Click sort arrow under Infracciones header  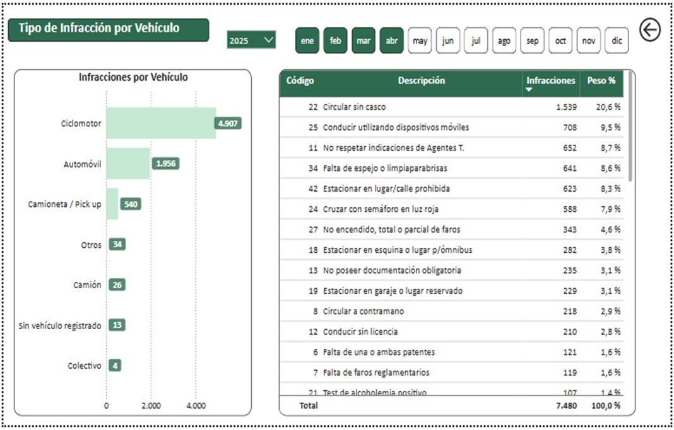pyautogui.click(x=529, y=90)
